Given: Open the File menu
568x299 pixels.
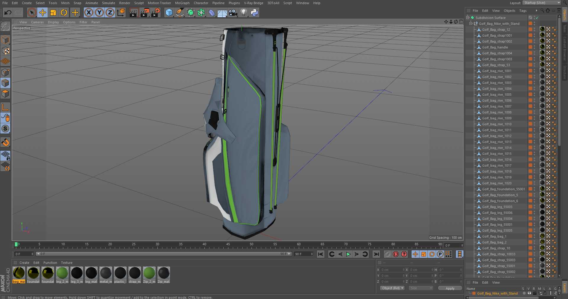Looking at the screenshot, I should coord(5,3).
